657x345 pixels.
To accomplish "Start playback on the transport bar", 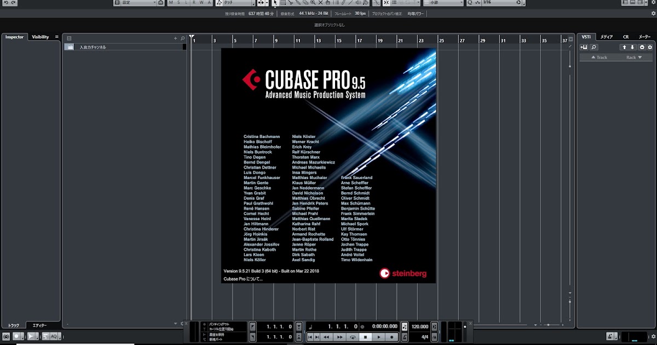I will tap(379, 337).
